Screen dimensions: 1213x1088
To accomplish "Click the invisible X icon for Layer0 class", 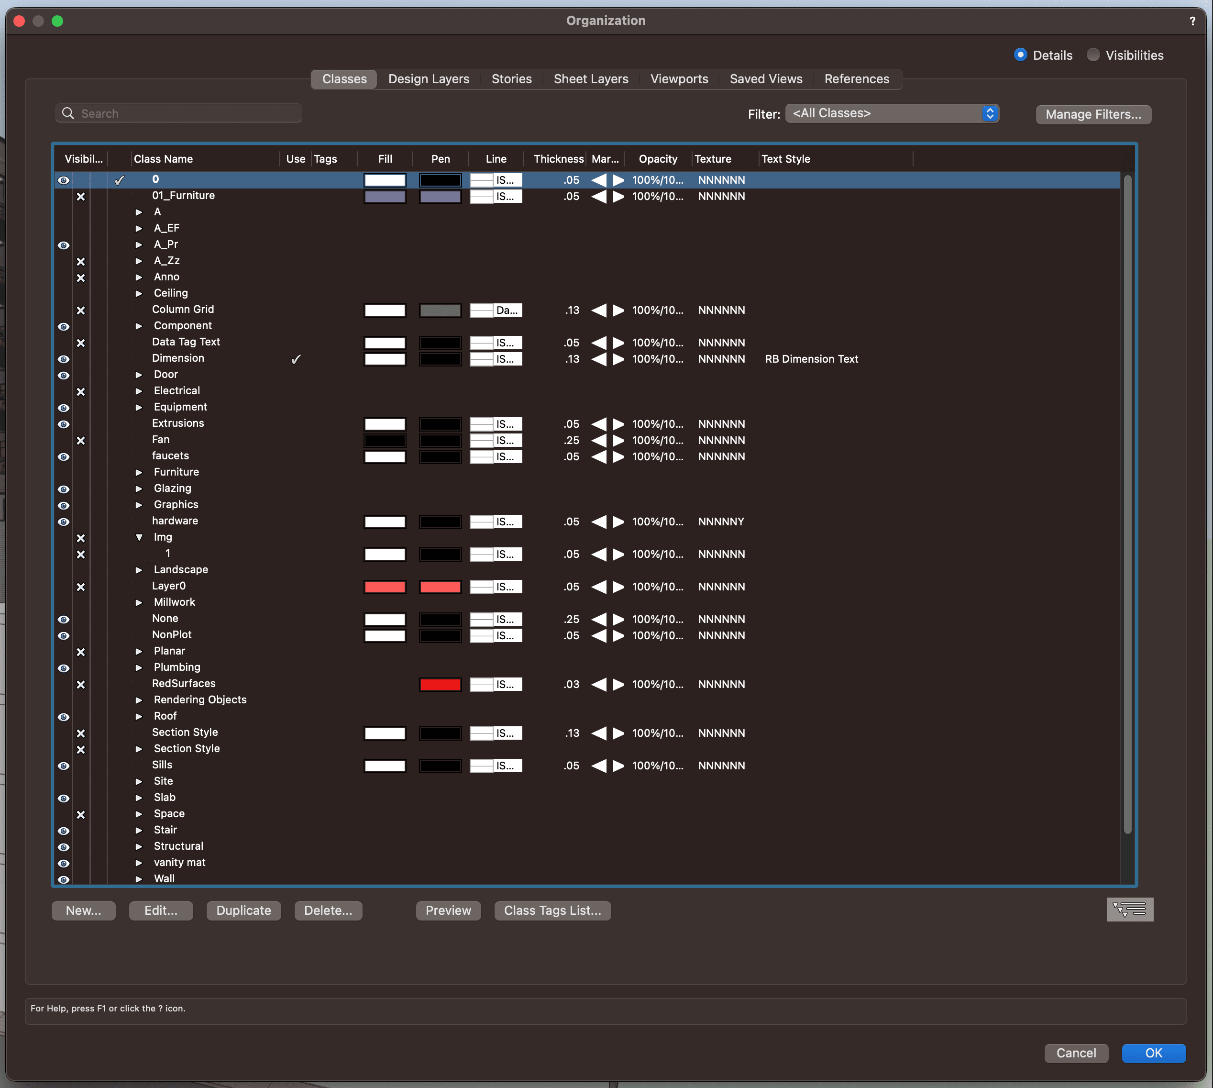I will [x=81, y=587].
